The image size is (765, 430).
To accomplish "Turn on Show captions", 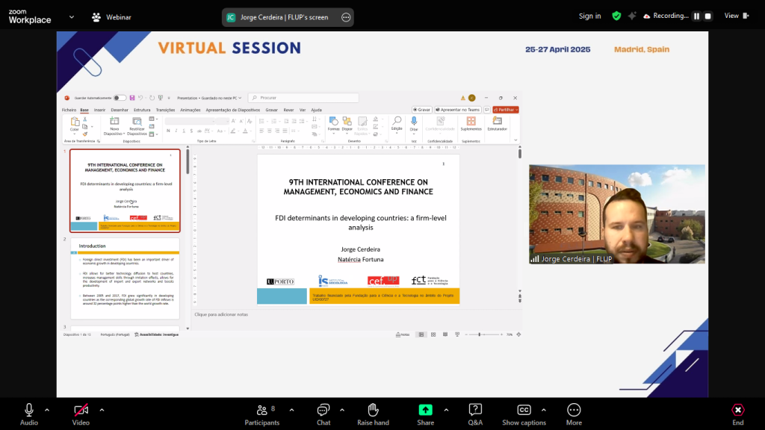I will (524, 410).
